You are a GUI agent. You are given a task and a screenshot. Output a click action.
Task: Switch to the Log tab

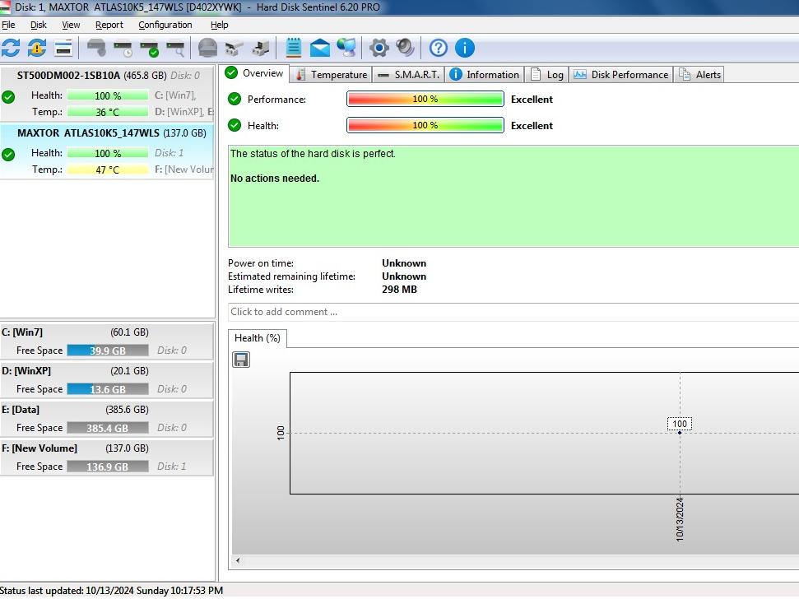[x=546, y=75]
